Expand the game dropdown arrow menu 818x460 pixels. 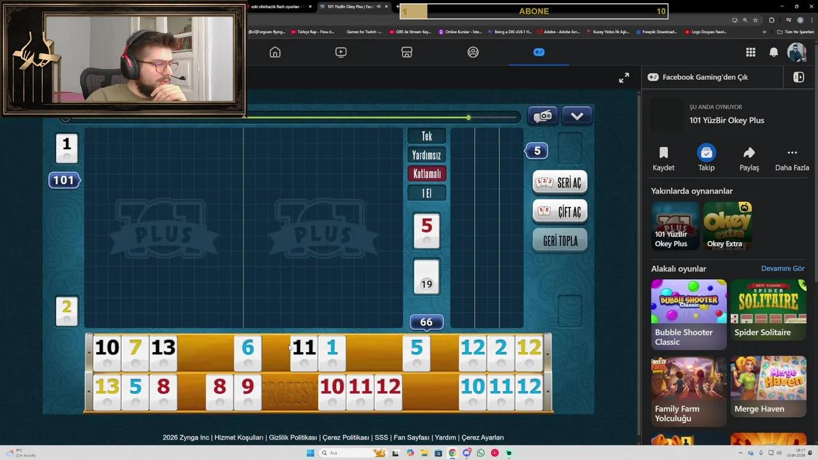click(577, 116)
